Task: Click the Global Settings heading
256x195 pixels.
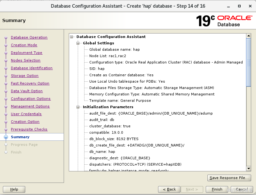Action: click(99, 43)
